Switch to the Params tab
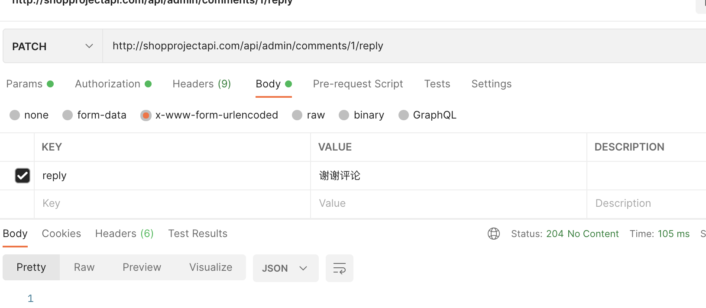 30,84
